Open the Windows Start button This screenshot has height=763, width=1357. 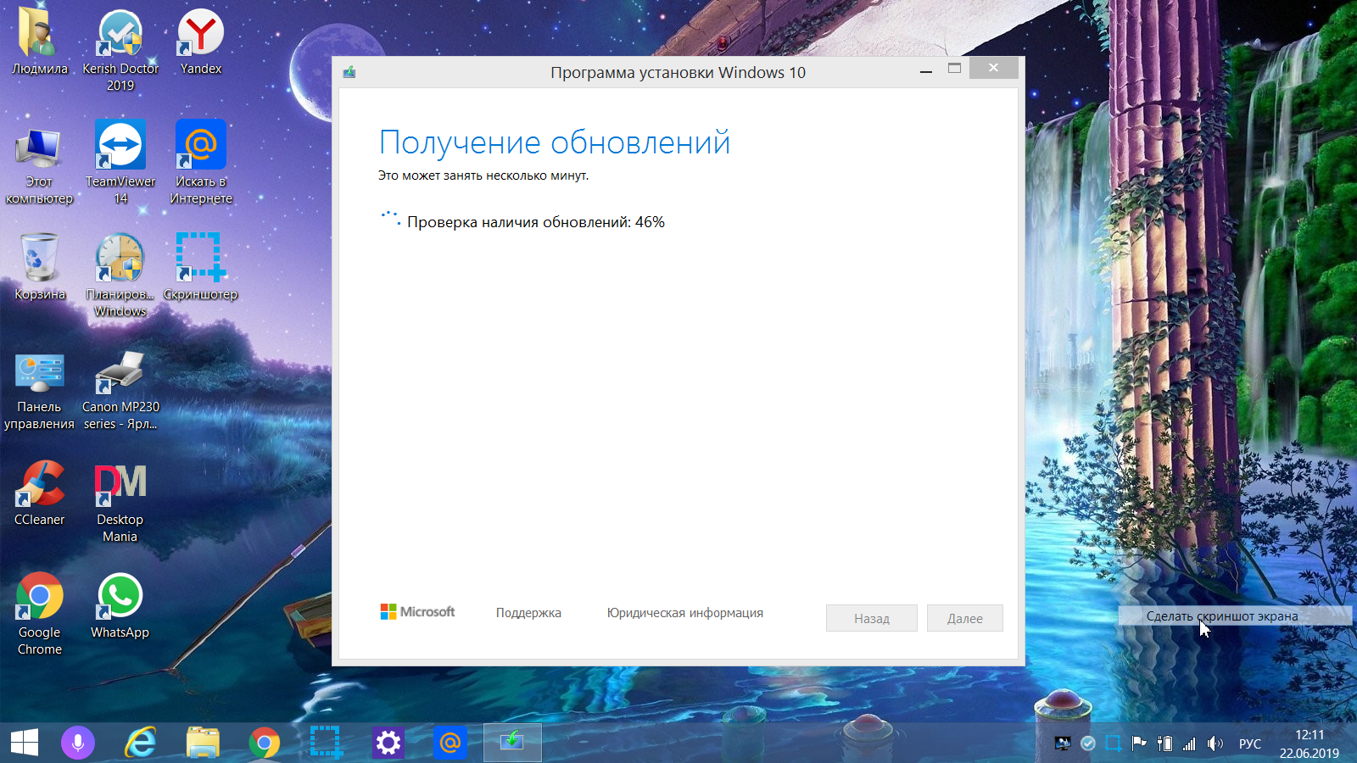tap(25, 743)
